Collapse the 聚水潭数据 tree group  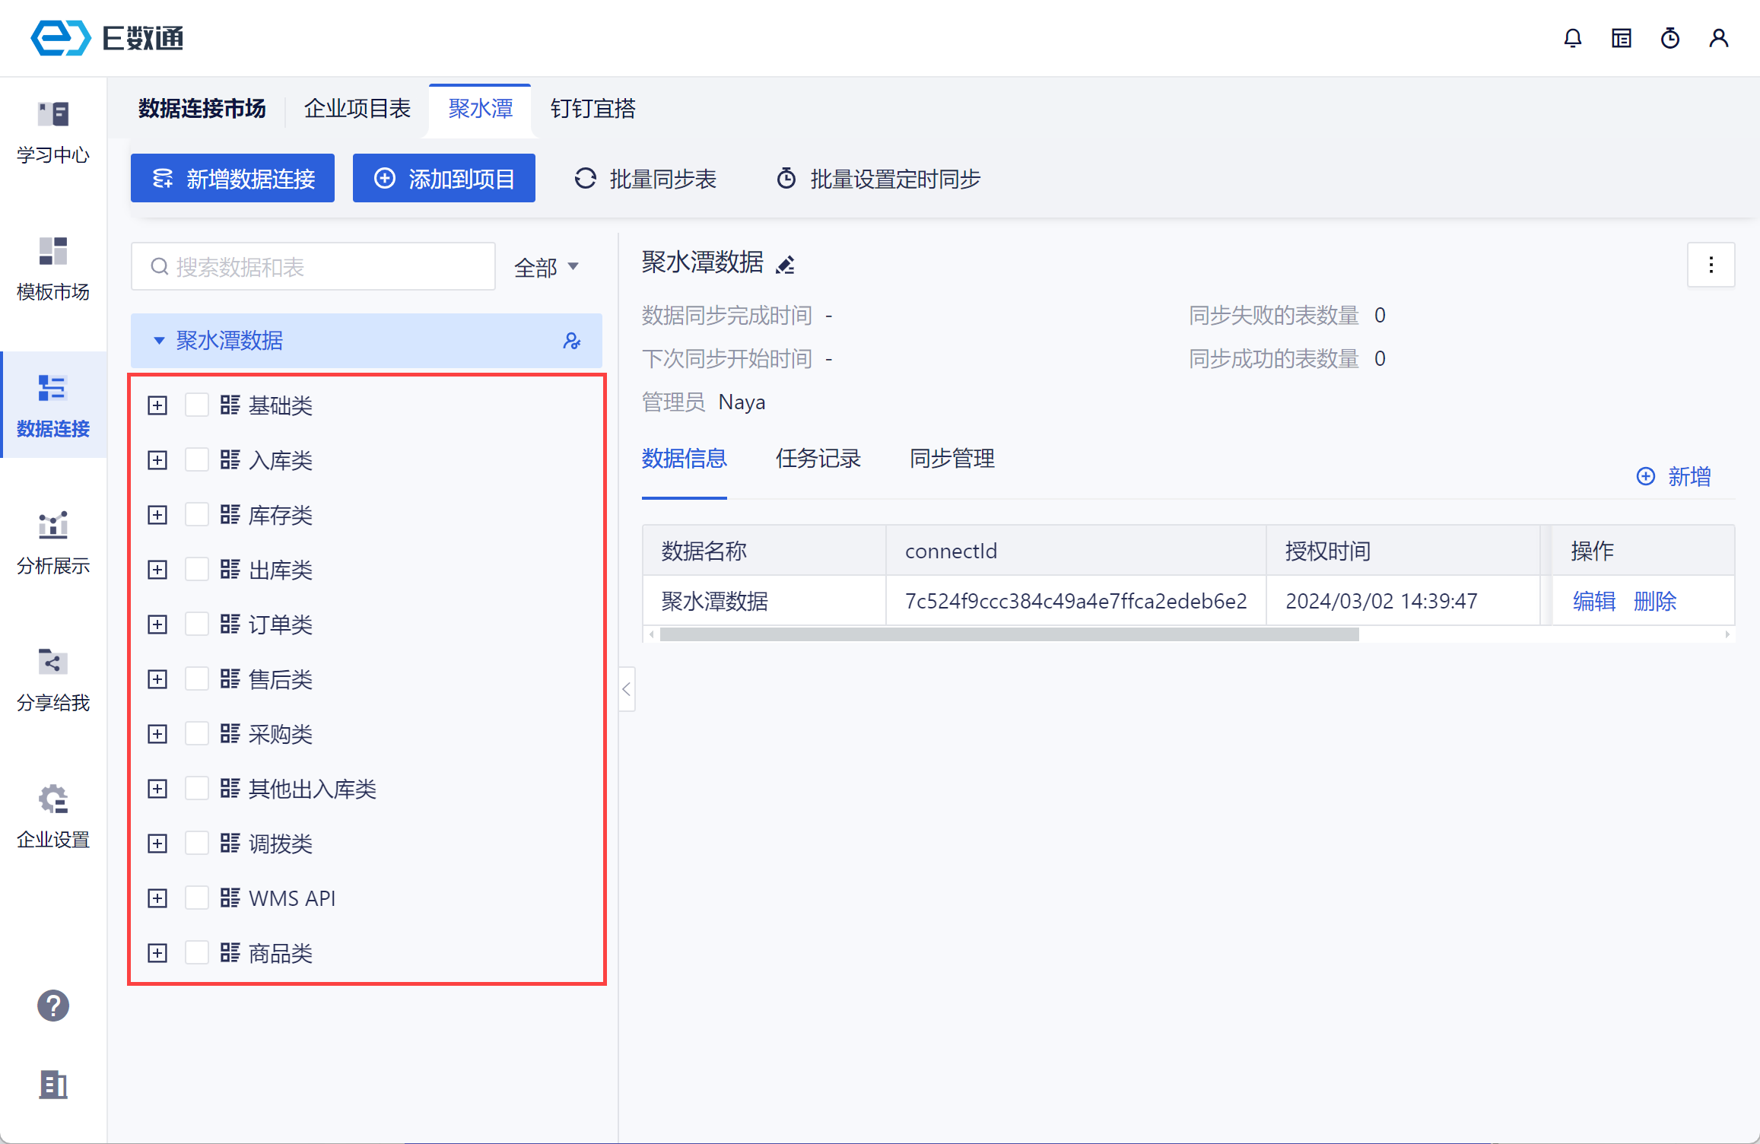click(159, 341)
